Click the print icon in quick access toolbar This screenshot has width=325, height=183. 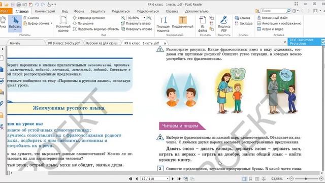tap(19, 5)
